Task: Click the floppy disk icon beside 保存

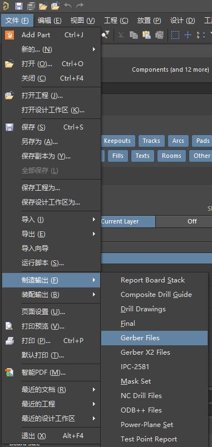Action: pyautogui.click(x=9, y=127)
